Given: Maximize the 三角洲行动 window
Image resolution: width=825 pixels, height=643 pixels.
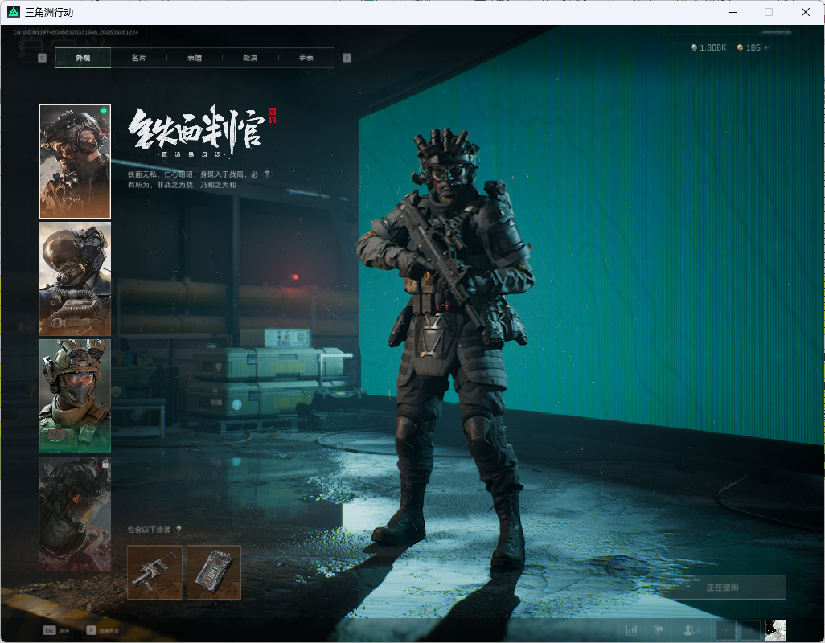Looking at the screenshot, I should coord(769,12).
